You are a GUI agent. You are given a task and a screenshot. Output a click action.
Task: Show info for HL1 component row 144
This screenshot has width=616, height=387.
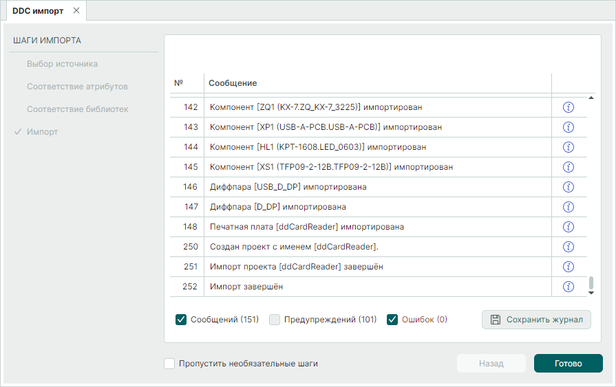(569, 147)
